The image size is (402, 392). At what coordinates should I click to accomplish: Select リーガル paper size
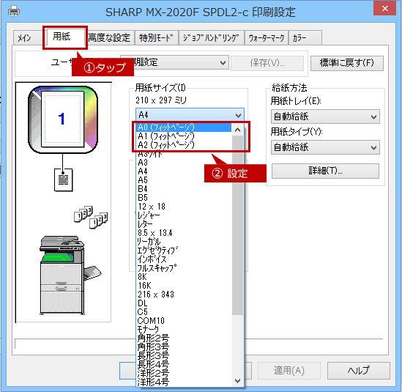pyautogui.click(x=184, y=241)
